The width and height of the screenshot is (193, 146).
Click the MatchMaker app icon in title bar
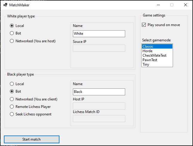(5, 5)
